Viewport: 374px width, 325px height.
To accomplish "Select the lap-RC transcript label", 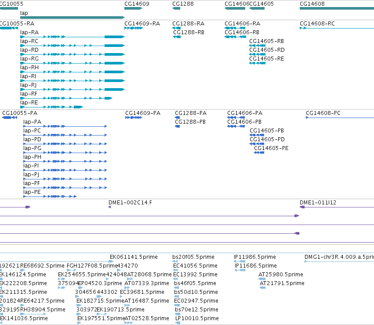I will 29,41.
